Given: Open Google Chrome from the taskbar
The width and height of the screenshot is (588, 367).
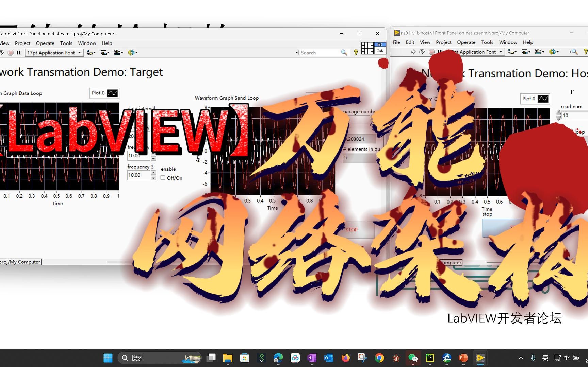Looking at the screenshot, I should click(x=379, y=358).
